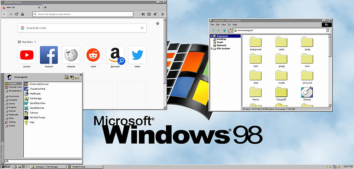Viewport: 354px width, 169px height.
Task: Select Multimedia category in start menu
Action: coord(12,115)
